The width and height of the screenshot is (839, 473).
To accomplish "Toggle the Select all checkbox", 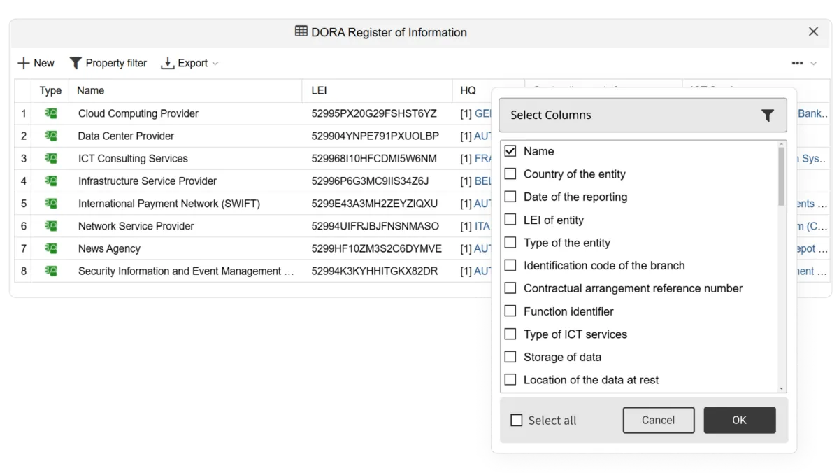I will click(517, 421).
